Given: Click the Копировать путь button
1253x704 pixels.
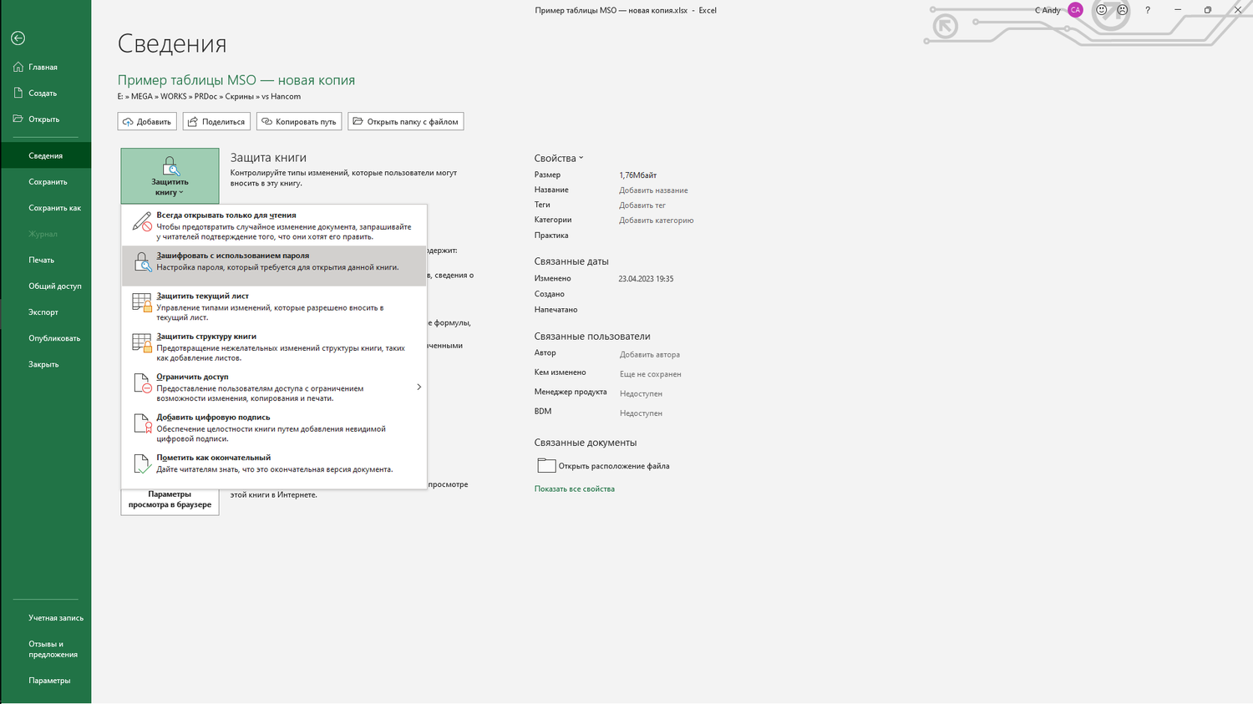Looking at the screenshot, I should (x=299, y=122).
